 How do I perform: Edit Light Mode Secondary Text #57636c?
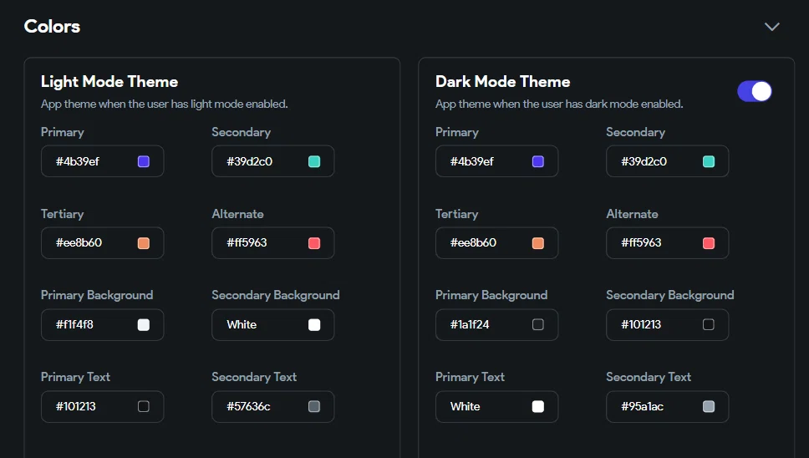pyautogui.click(x=273, y=406)
